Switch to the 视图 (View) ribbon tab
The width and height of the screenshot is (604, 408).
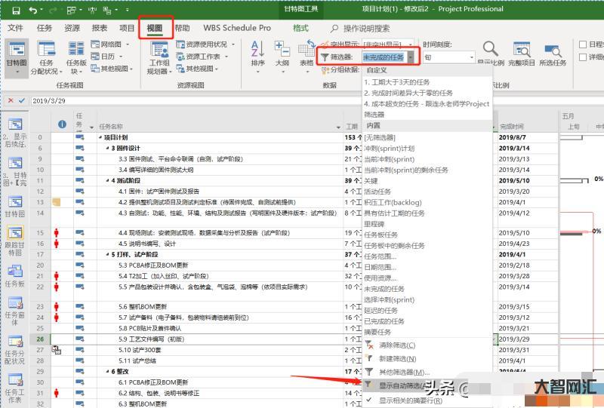(x=155, y=28)
